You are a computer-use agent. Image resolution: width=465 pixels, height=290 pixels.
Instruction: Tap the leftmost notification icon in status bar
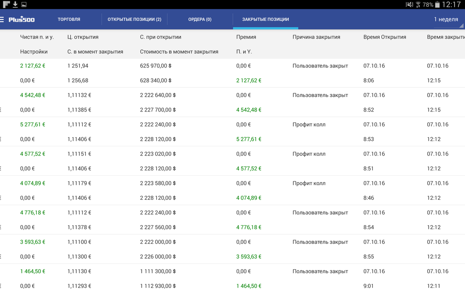(6, 5)
